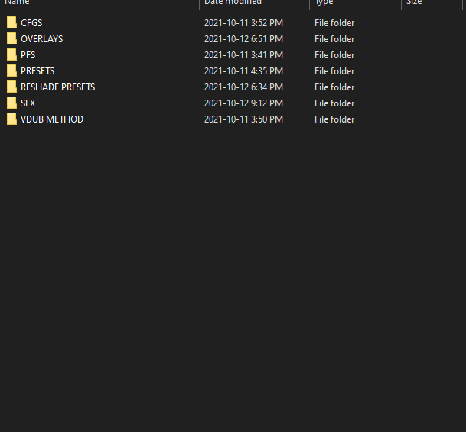Select the VDUB METHOD name text
Screen dimensions: 466x432
[x=52, y=119]
